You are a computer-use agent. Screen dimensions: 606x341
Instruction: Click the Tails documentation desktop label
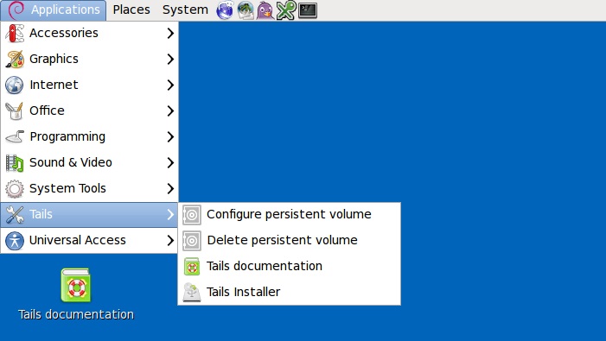(x=76, y=314)
